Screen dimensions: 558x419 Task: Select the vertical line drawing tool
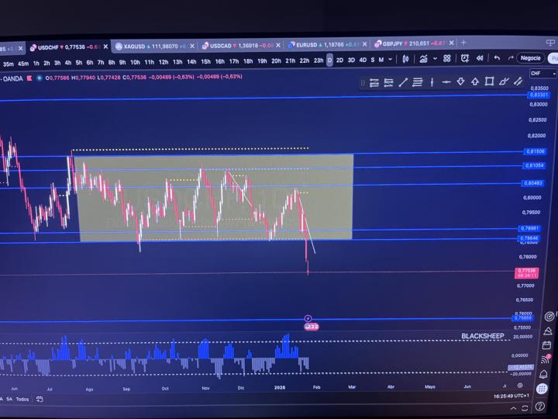pos(432,82)
